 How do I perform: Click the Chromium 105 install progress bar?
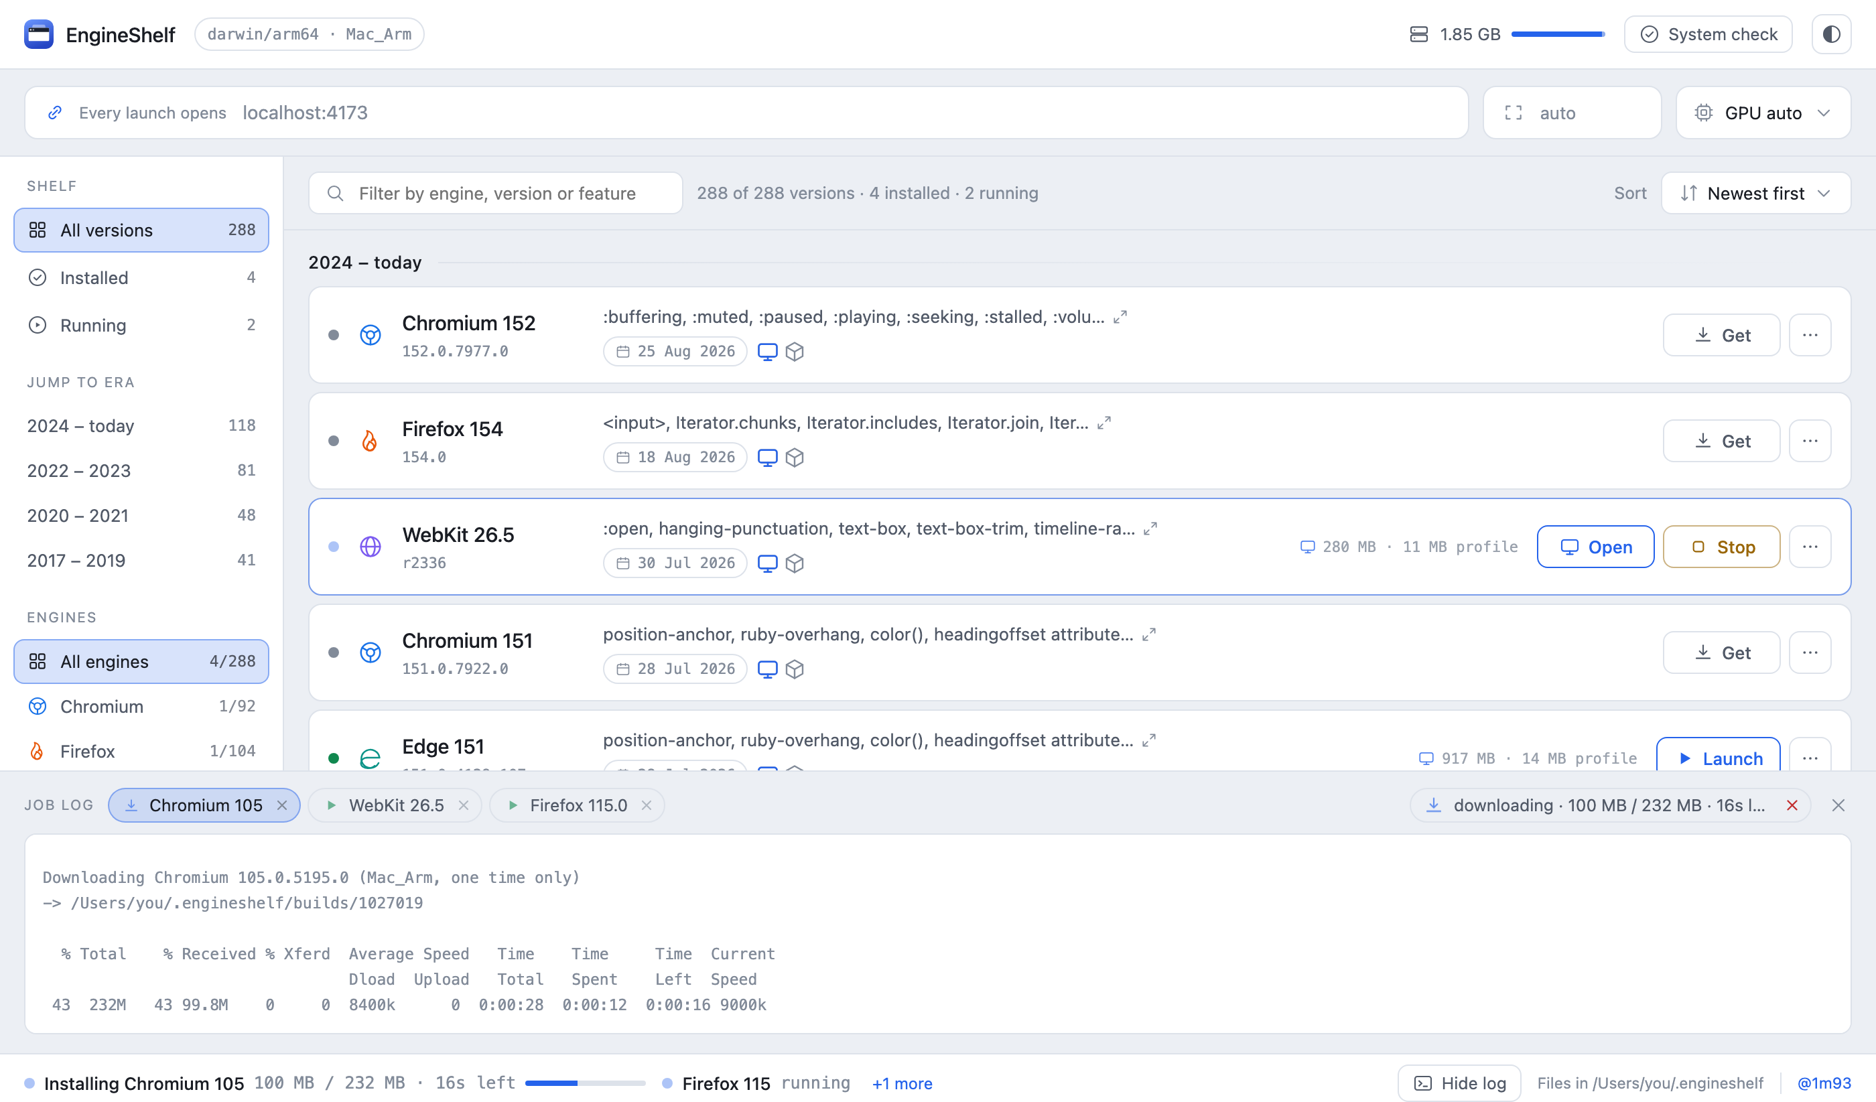tap(585, 1083)
